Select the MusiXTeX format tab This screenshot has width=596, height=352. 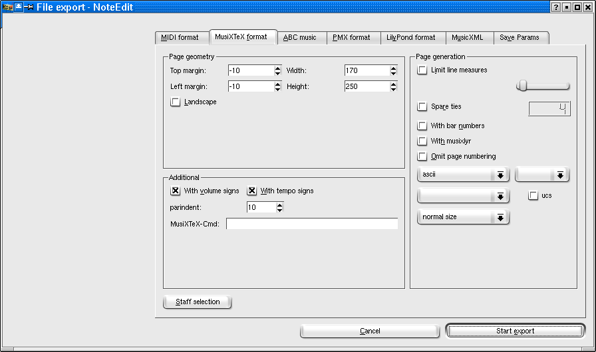tap(243, 37)
